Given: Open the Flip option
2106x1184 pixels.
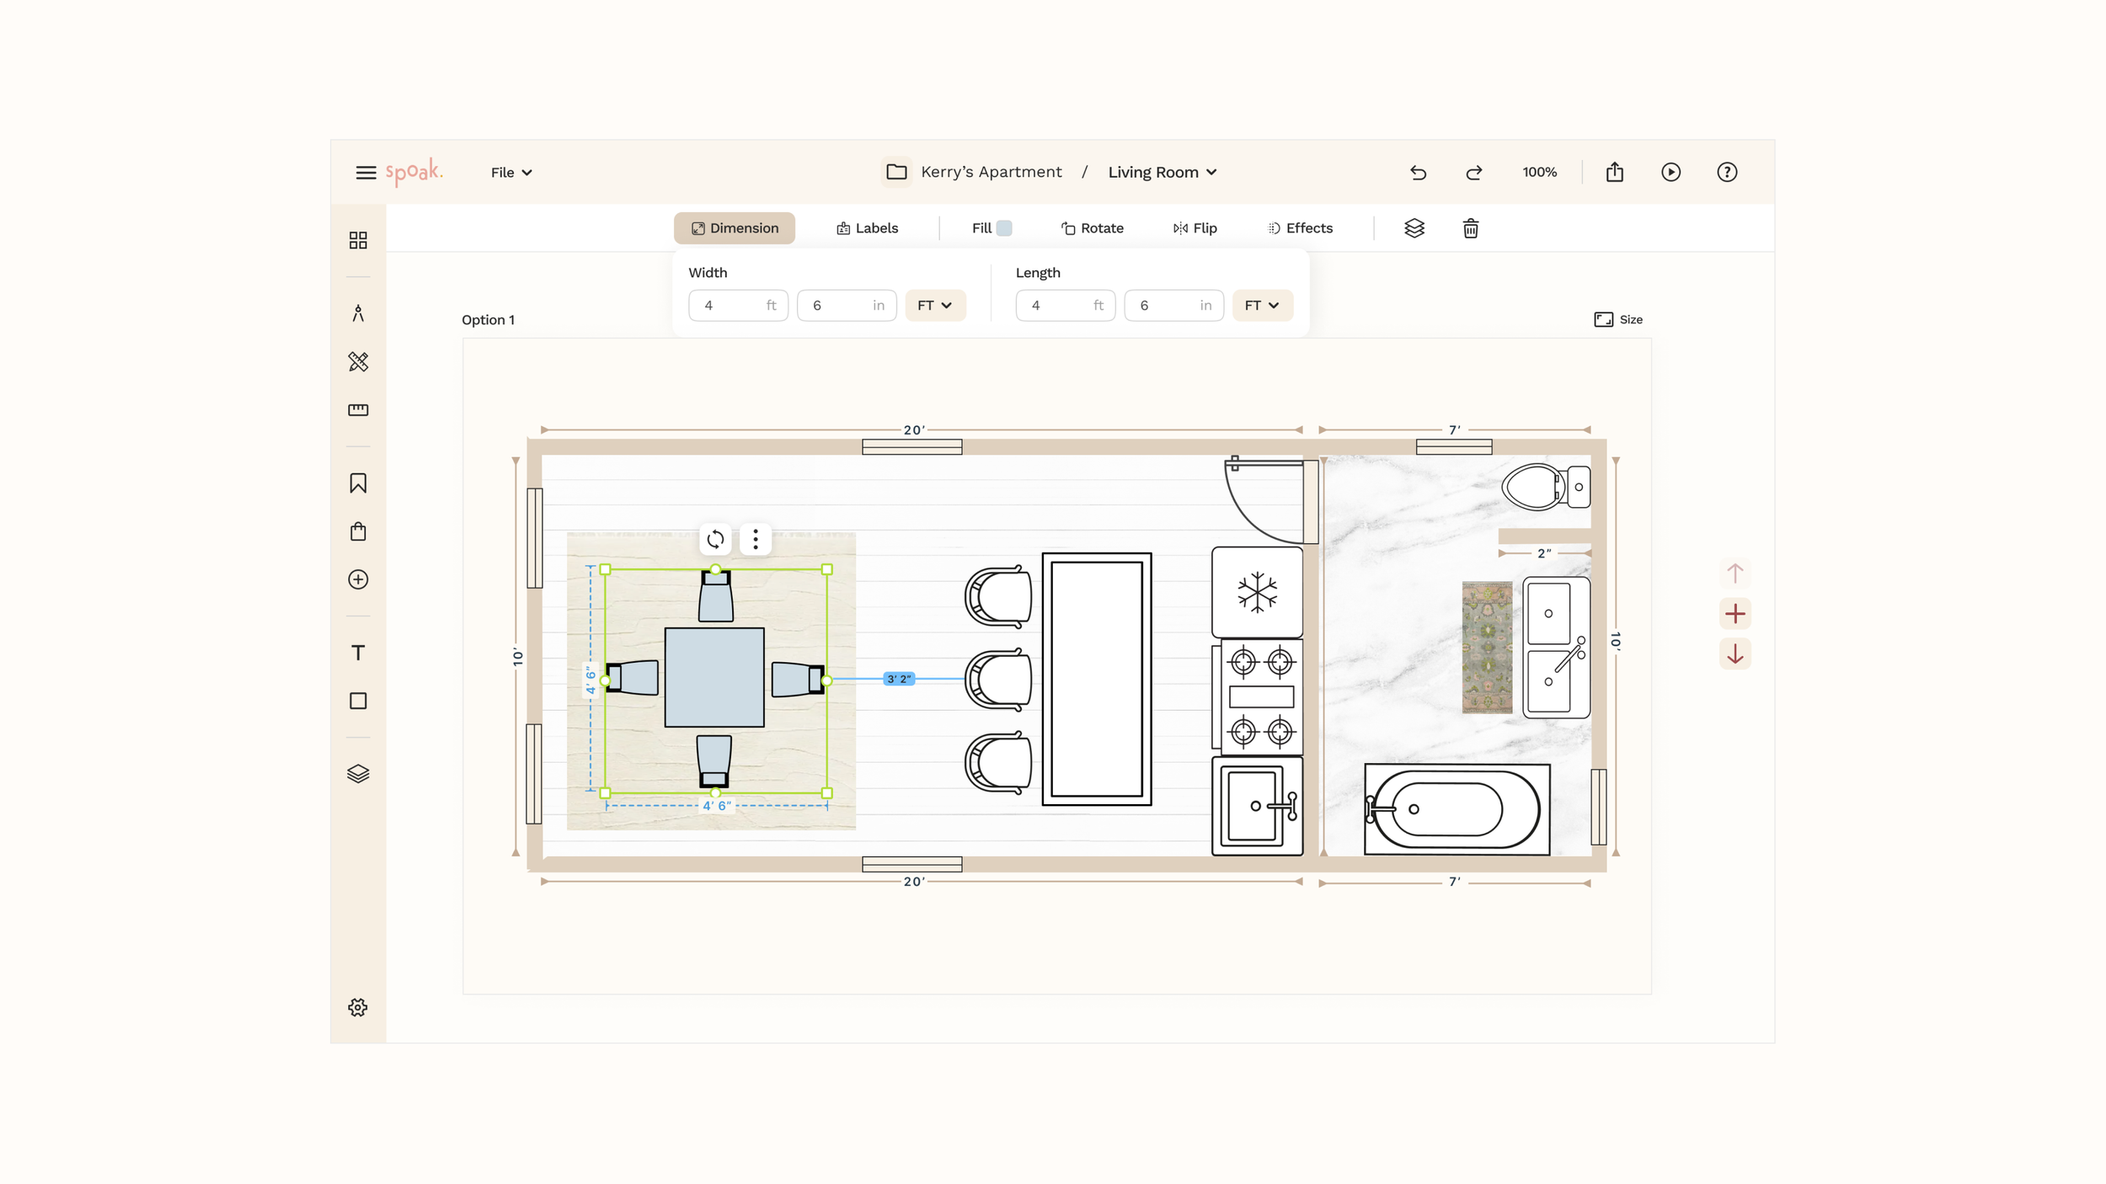Looking at the screenshot, I should 1195,228.
